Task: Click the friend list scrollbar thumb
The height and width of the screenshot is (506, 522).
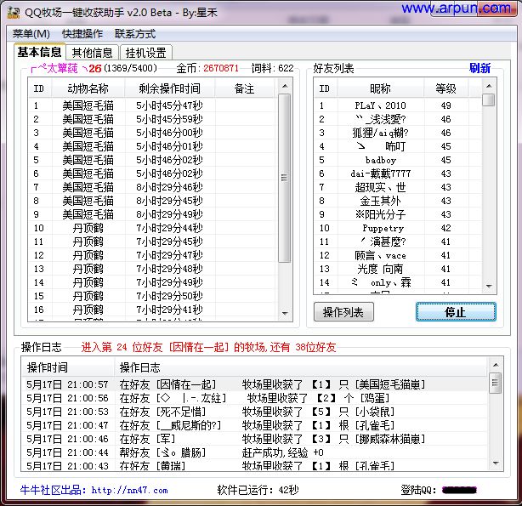Action: click(x=489, y=100)
